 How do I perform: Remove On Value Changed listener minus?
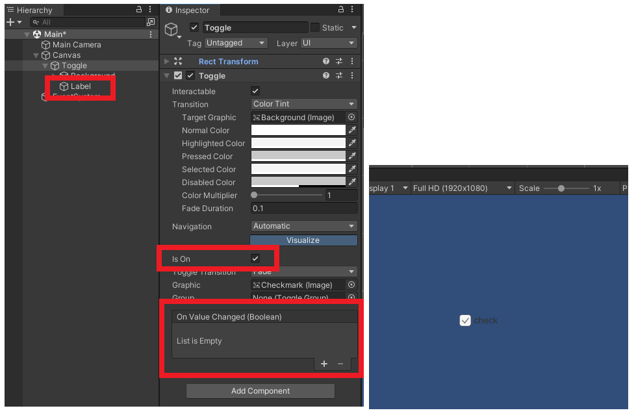click(x=340, y=364)
